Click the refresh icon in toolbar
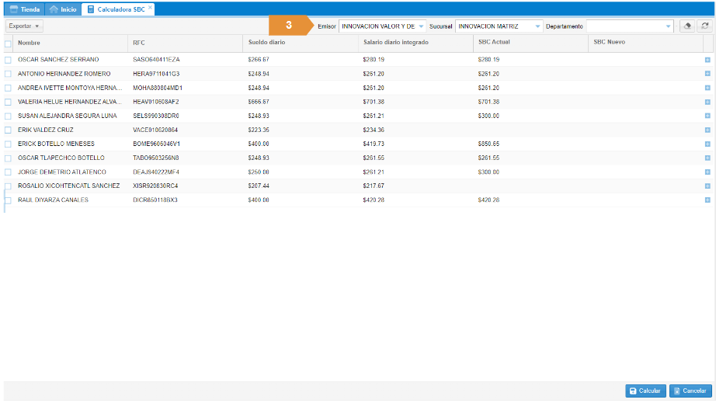The width and height of the screenshot is (716, 403). click(x=704, y=26)
